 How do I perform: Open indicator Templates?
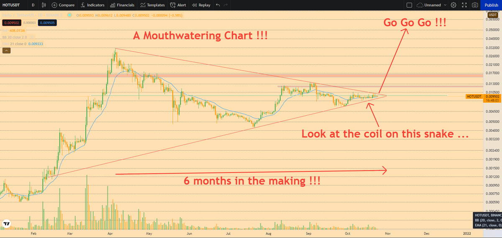coord(153,5)
